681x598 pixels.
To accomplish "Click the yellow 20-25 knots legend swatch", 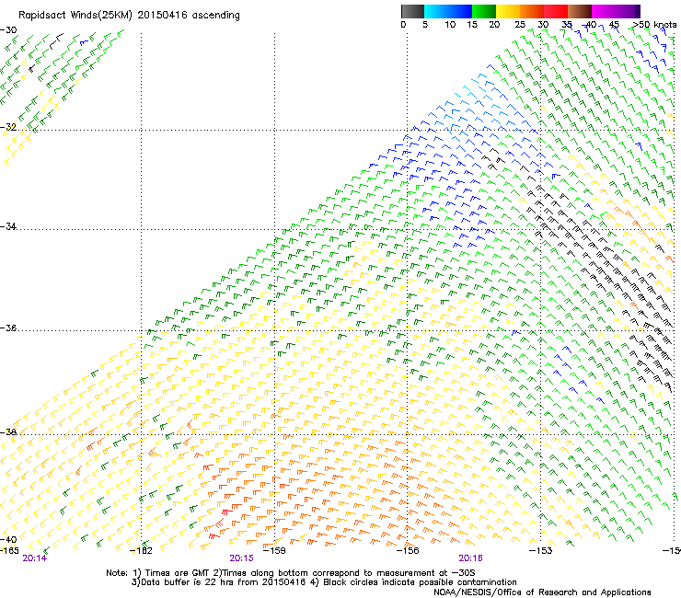I will (x=508, y=11).
